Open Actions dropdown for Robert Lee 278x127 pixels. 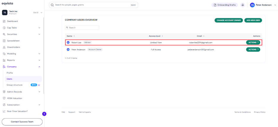tap(253, 42)
